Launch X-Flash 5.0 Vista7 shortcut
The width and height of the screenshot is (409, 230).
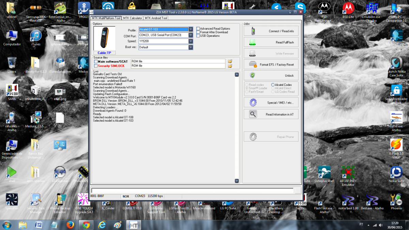click(x=396, y=149)
